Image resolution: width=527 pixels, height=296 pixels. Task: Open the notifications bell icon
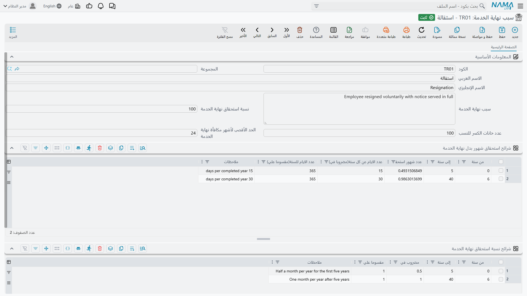[101, 6]
